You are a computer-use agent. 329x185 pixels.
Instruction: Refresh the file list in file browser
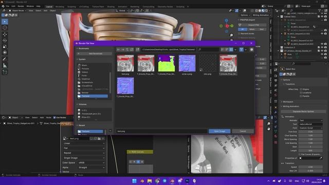point(132,49)
